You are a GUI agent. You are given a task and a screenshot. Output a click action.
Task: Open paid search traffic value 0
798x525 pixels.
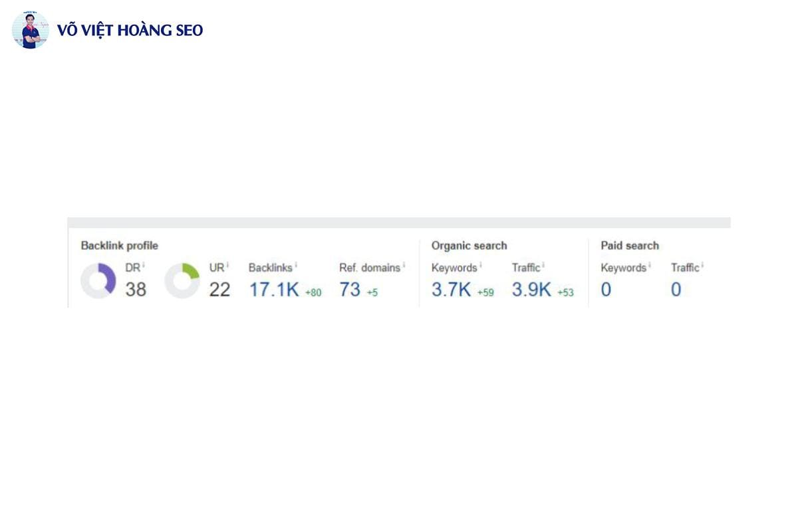pyautogui.click(x=676, y=290)
